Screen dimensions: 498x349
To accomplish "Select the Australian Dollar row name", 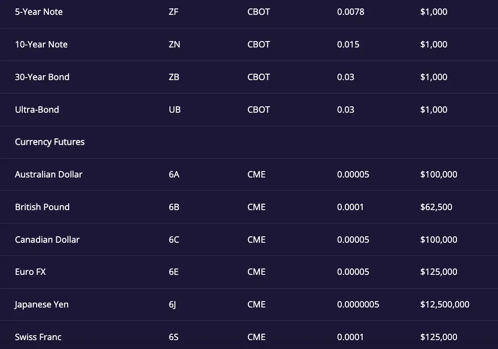I will click(x=48, y=174).
